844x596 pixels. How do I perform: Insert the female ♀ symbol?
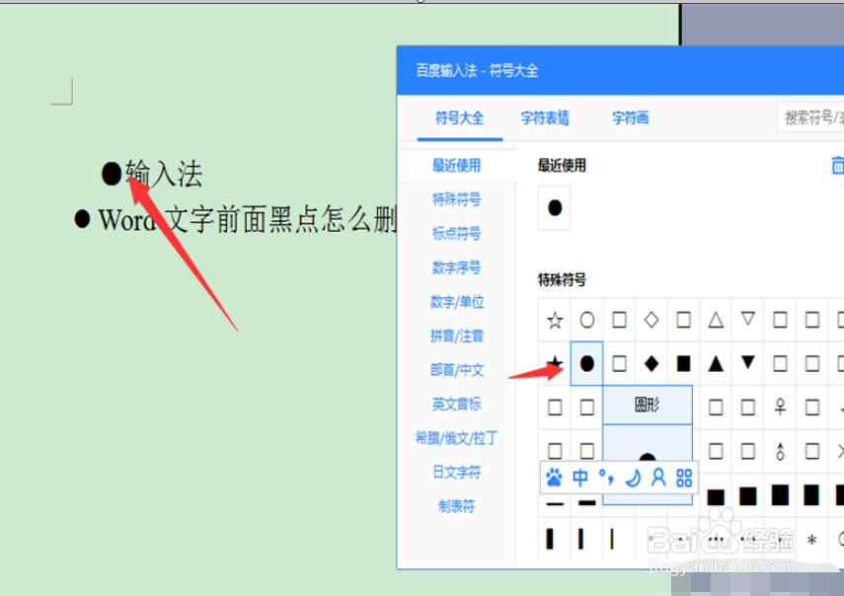tap(780, 407)
